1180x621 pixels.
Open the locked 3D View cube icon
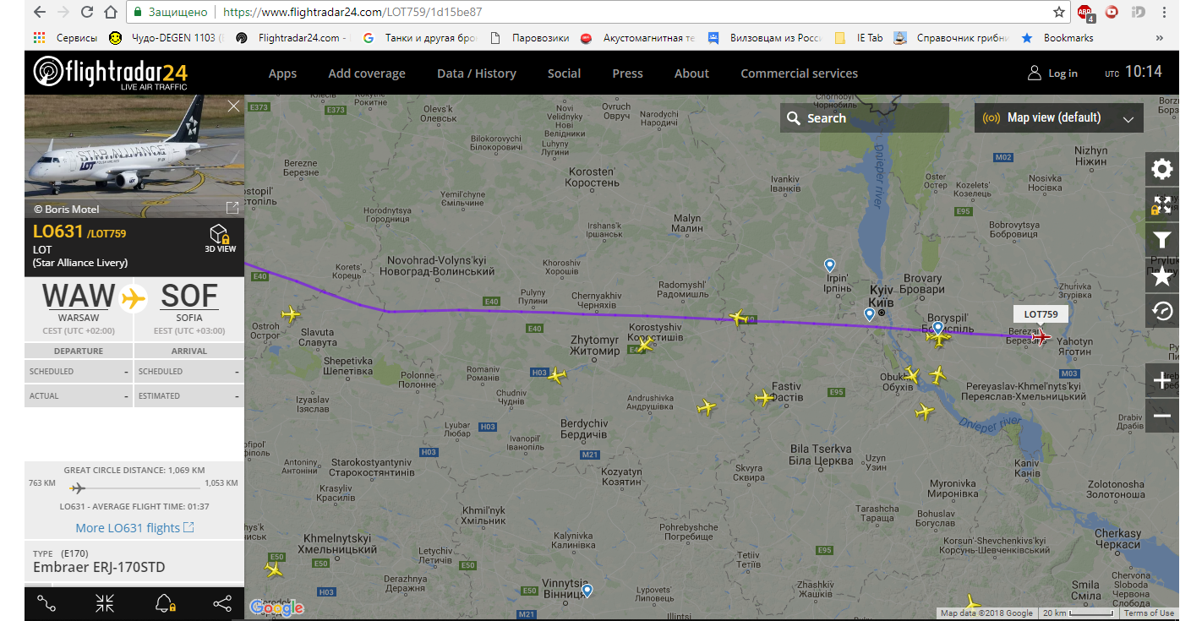(220, 238)
